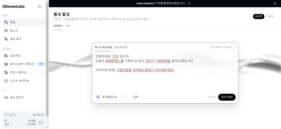This screenshot has height=129, width=281.
Task: Click the voice dropdown up-down chevron
Action: pyautogui.click(x=125, y=97)
